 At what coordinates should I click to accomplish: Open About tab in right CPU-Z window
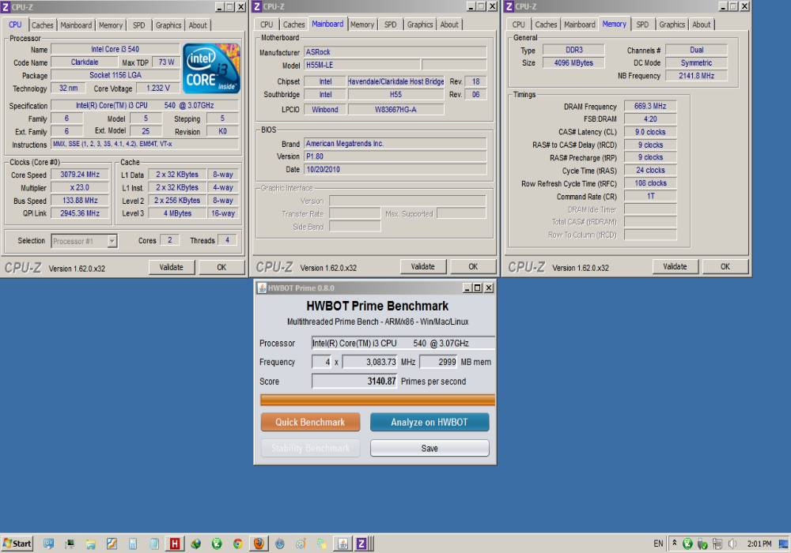pos(702,24)
